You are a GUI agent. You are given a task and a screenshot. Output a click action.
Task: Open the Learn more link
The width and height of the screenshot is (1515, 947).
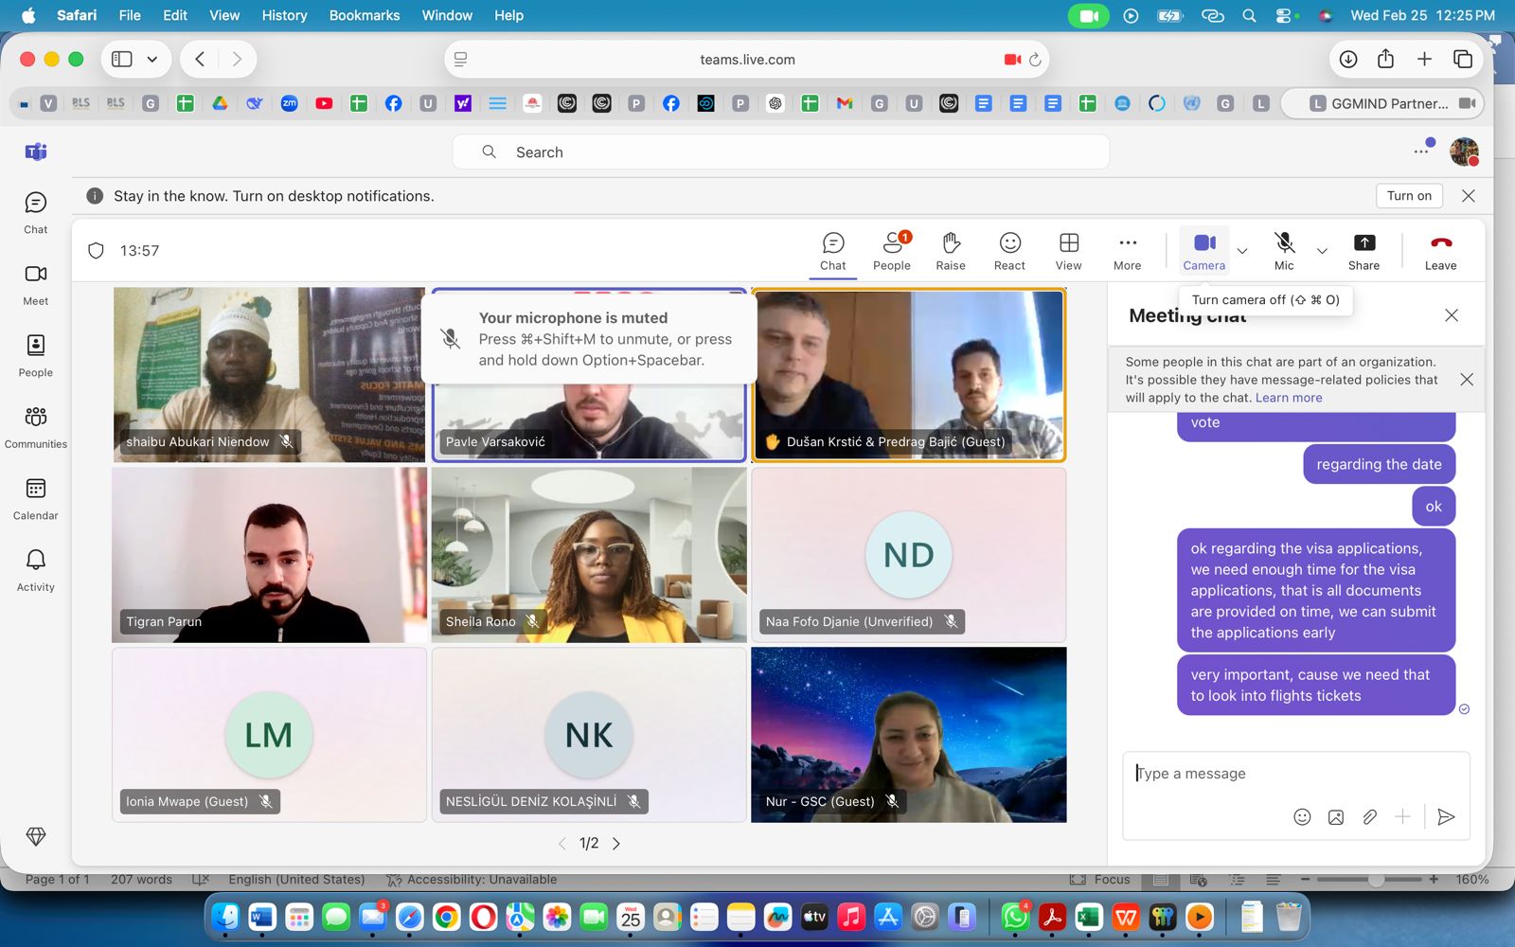click(1289, 398)
